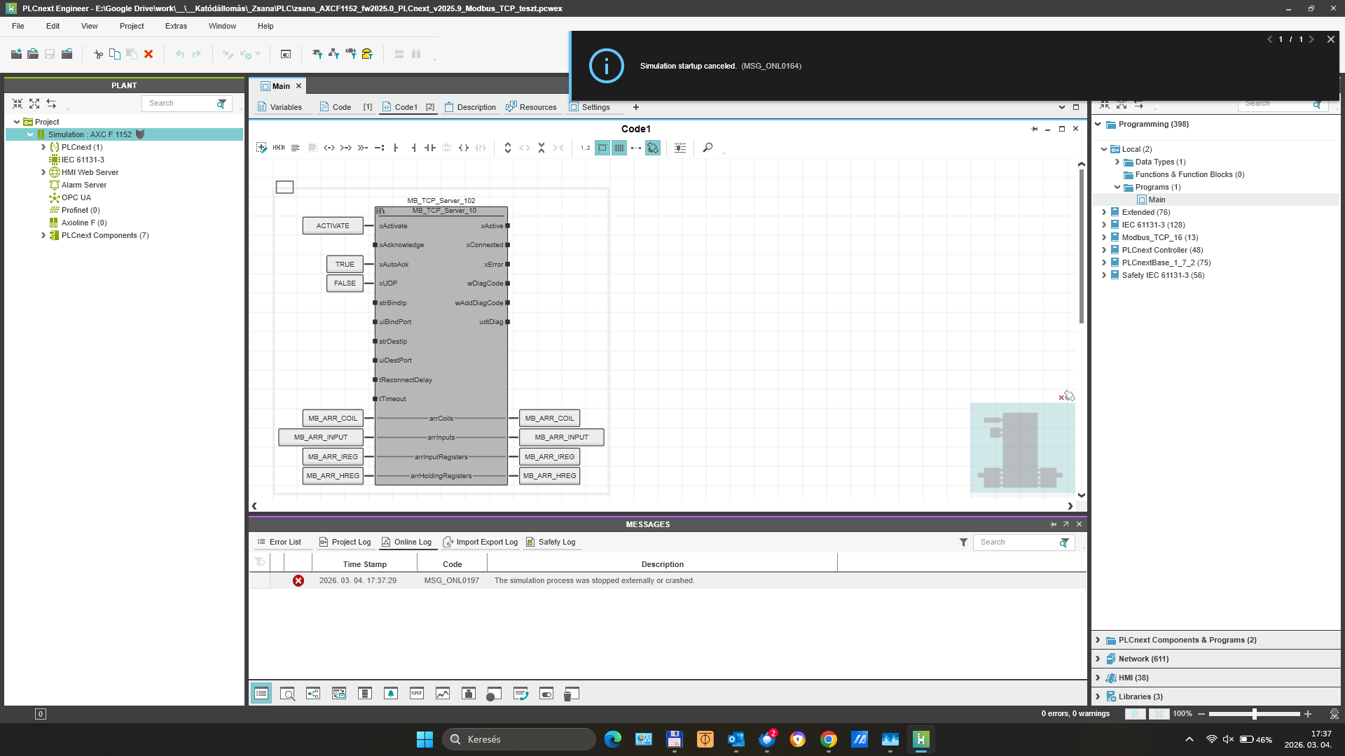This screenshot has width=1345, height=756.
Task: Open the Recycle Bin panel icon
Action: [x=571, y=694]
